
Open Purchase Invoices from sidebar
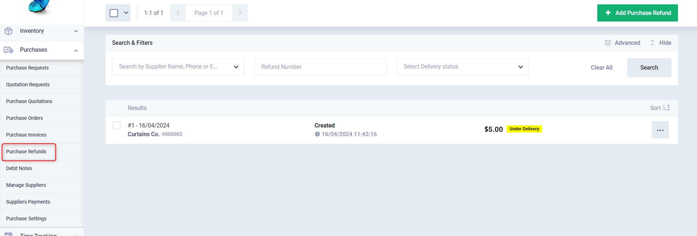tap(26, 135)
